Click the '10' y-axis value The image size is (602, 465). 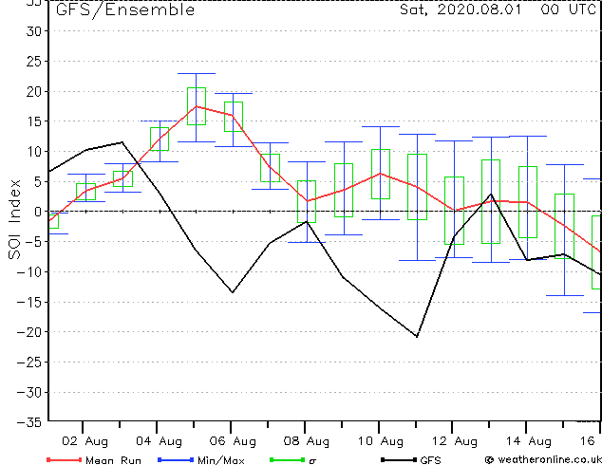coord(34,152)
